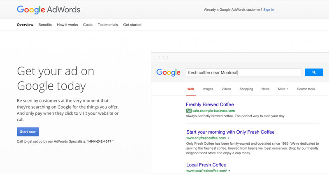The image size is (329, 178).
Task: Click the Start now button
Action: point(28,132)
